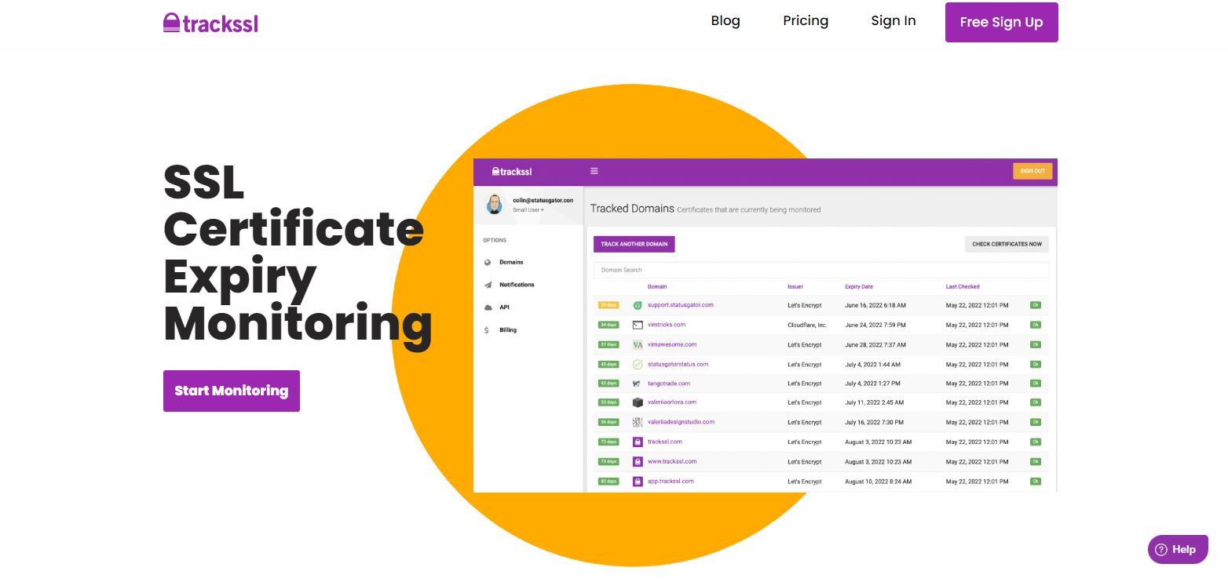Click the Cloudflare, Inc. issuer cell
Viewport: 1228px width, 582px height.
coord(807,325)
